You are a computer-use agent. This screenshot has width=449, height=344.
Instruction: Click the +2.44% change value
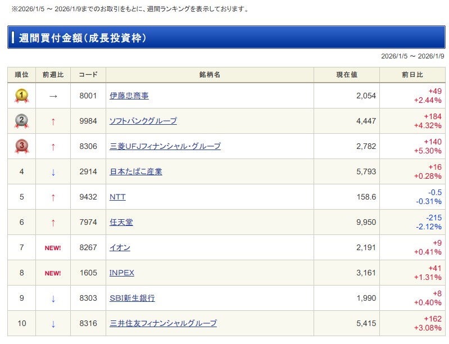tap(428, 100)
